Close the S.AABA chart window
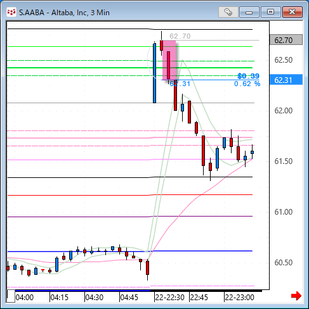 (x=293, y=12)
